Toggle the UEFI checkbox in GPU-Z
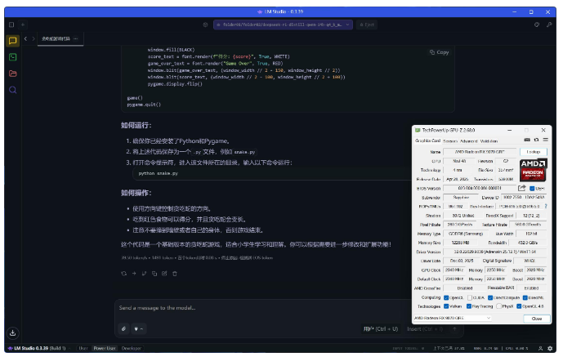This screenshot has height=357, width=563. tap(532, 188)
